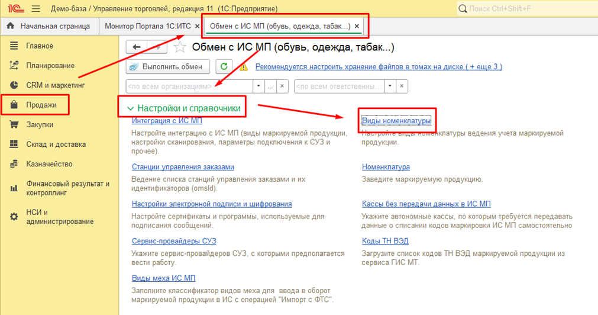Click the Финансовый результат chart icon
This screenshot has width=598, height=315.
click(x=14, y=188)
